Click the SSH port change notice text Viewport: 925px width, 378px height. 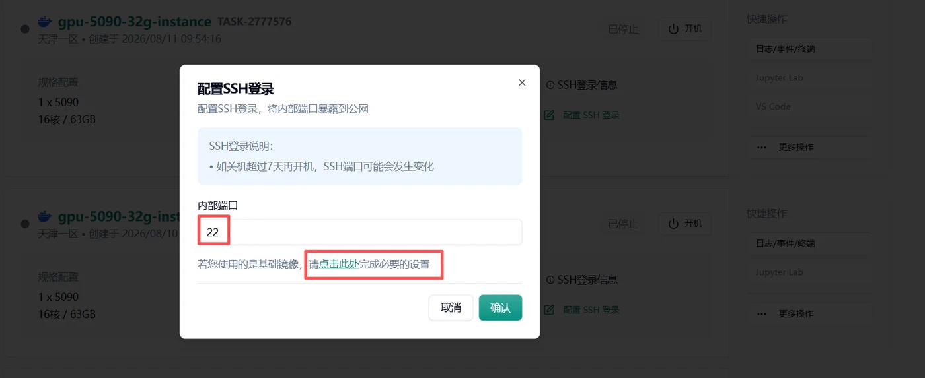pyautogui.click(x=322, y=166)
